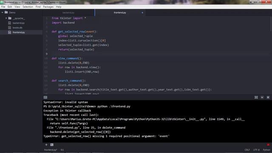The image size is (272, 153).
Task: Click 'selected_tuple=list1.get(index)' code line
Action: coord(84,45)
